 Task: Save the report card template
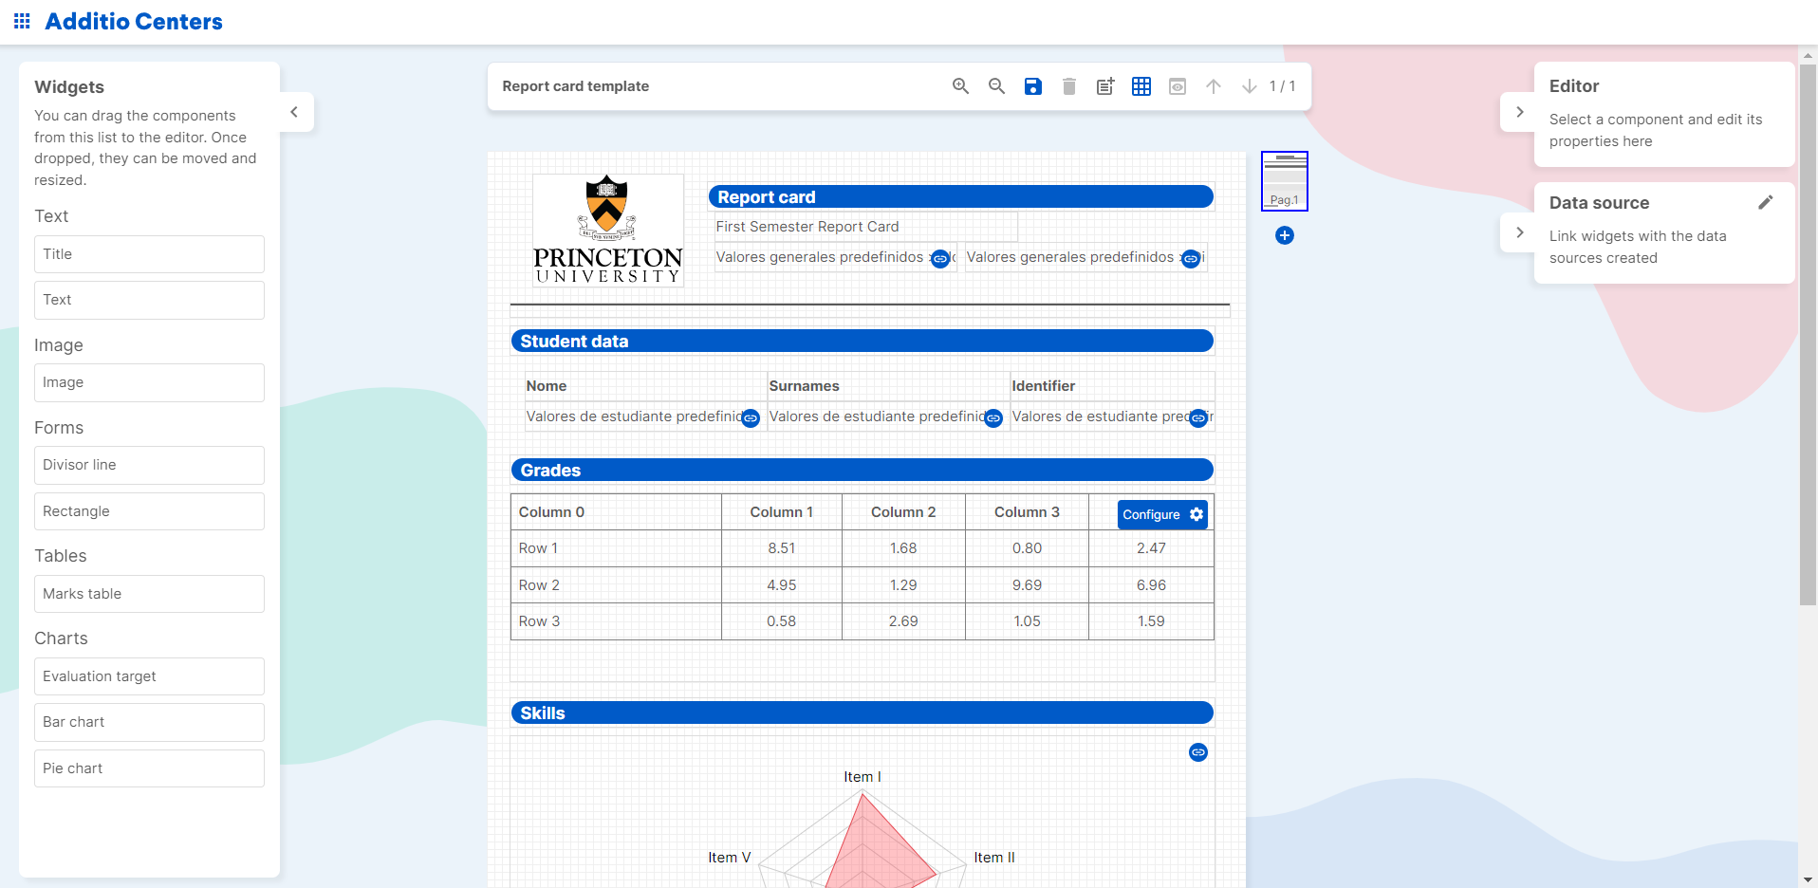pyautogui.click(x=1032, y=85)
